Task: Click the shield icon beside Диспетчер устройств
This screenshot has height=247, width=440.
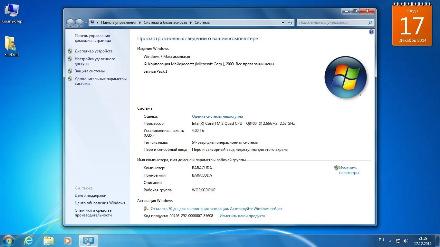Action: point(70,51)
